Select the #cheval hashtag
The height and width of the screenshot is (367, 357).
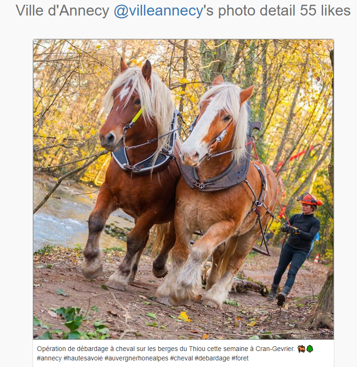click(181, 359)
